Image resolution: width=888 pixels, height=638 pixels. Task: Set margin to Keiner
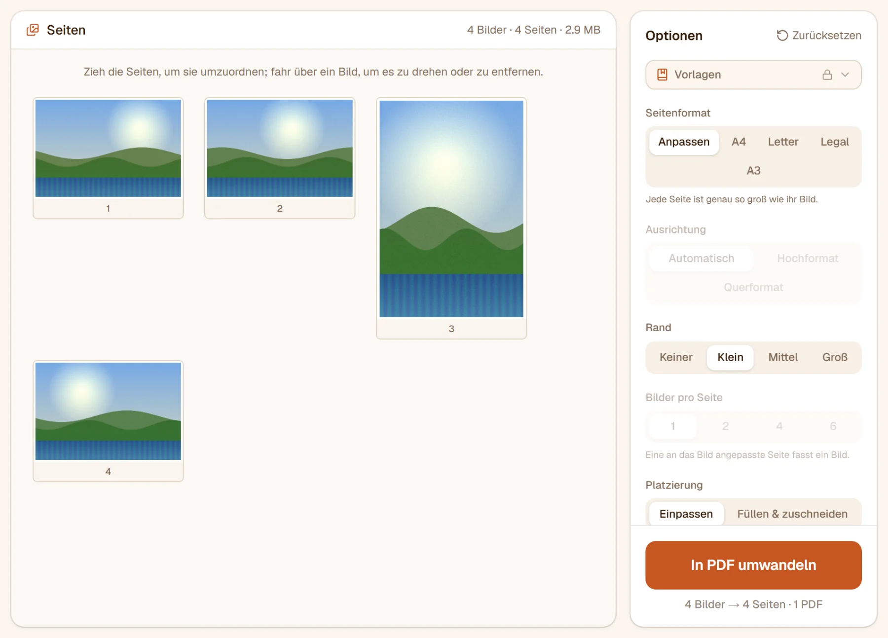coord(676,357)
